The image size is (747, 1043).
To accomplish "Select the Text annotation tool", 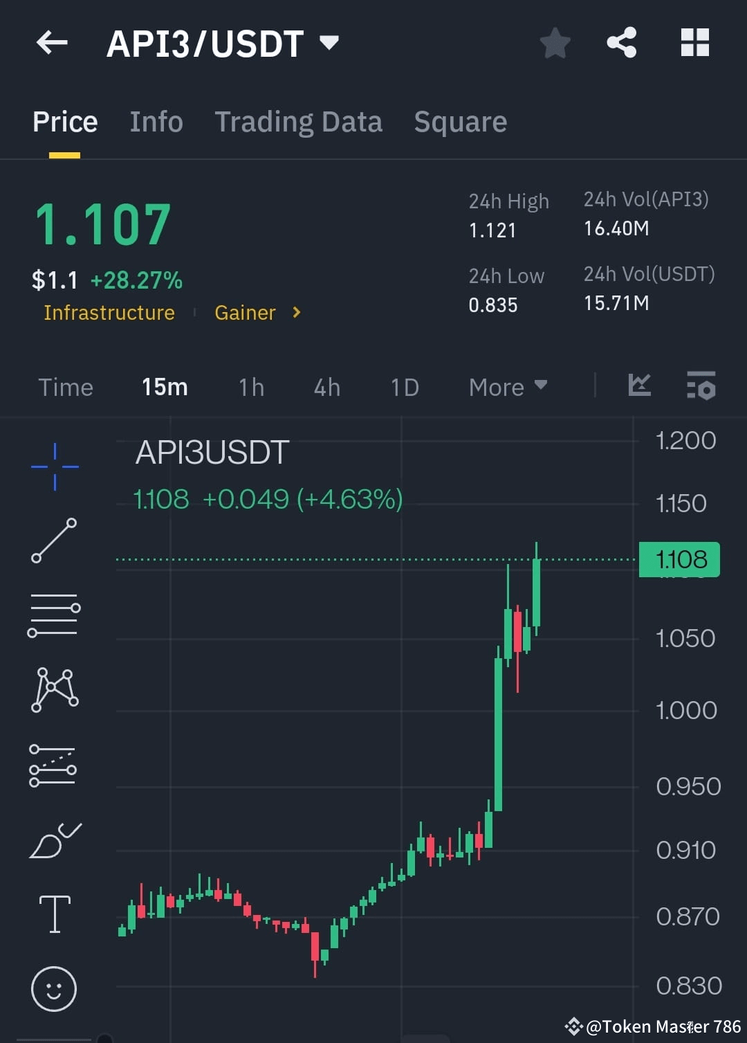I will point(54,914).
